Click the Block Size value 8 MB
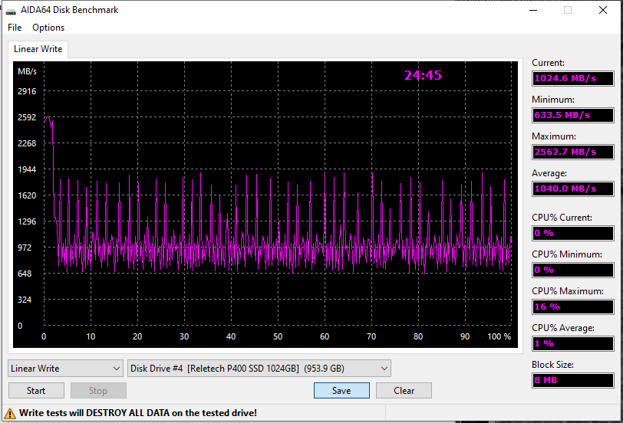The width and height of the screenshot is (623, 423). [573, 380]
